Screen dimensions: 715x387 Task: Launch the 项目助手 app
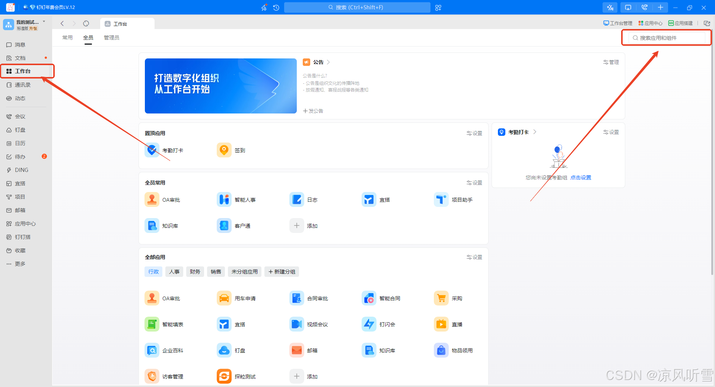[453, 200]
